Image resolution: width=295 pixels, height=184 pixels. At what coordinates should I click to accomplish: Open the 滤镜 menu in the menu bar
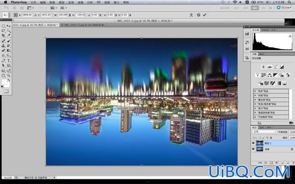click(x=80, y=3)
